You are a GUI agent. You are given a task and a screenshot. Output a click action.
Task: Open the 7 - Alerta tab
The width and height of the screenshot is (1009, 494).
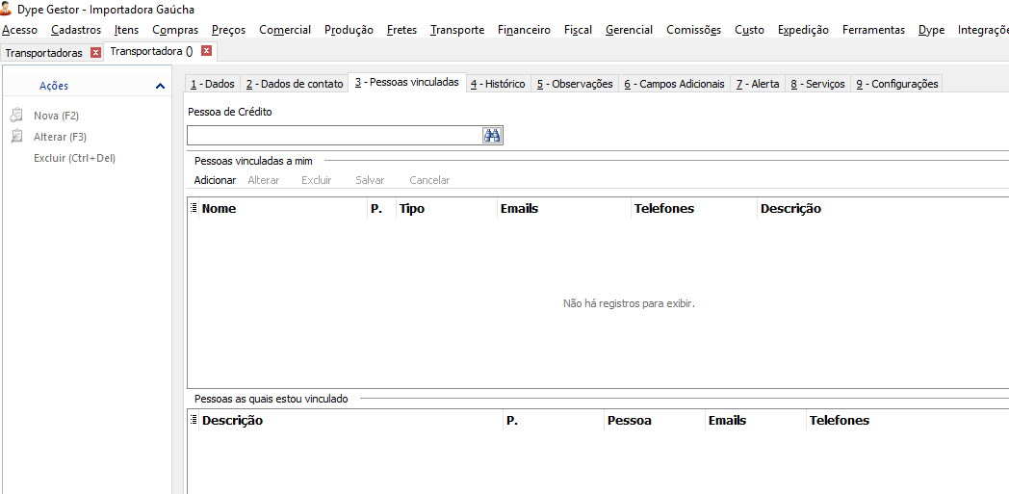click(x=758, y=84)
